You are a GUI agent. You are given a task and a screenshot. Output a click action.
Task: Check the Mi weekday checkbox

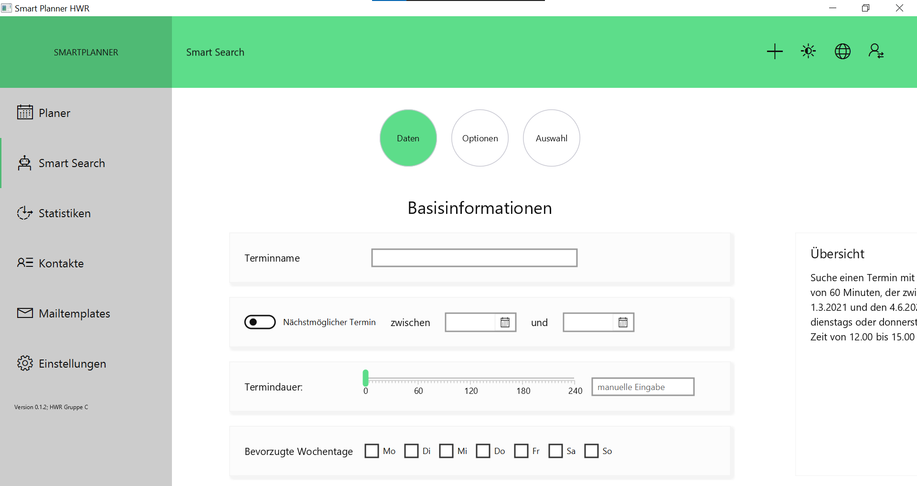click(446, 451)
